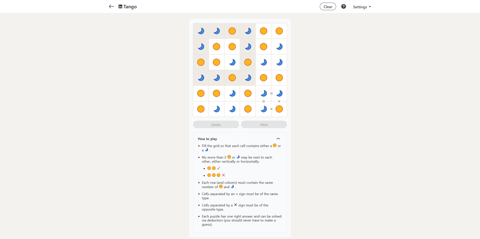
Task: Click the sun in the bottom-right grid cell
Action: pos(279,109)
